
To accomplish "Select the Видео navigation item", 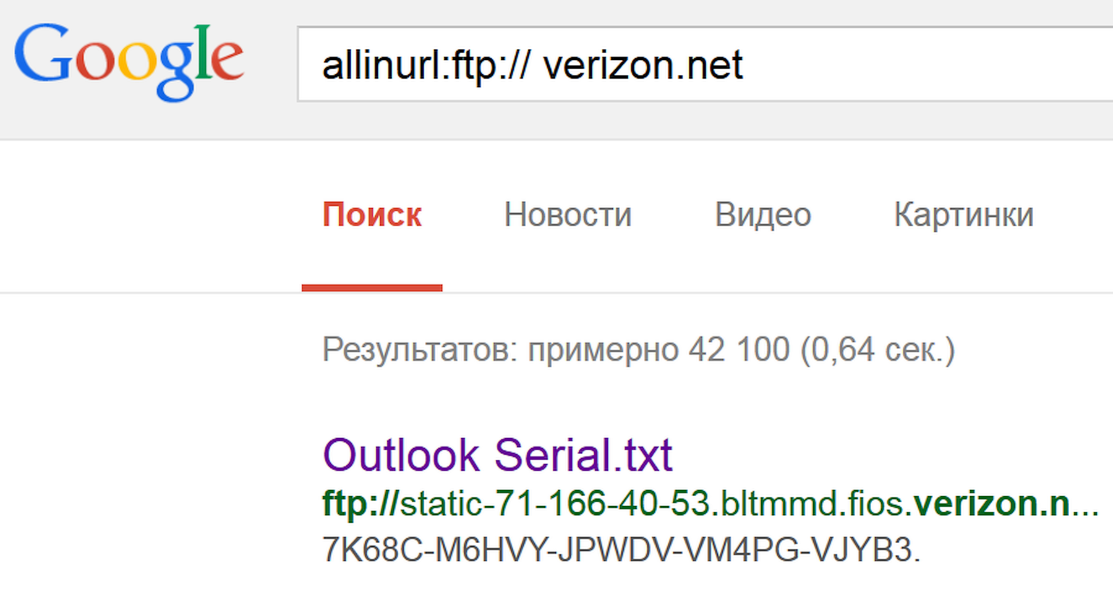I will coord(763,215).
